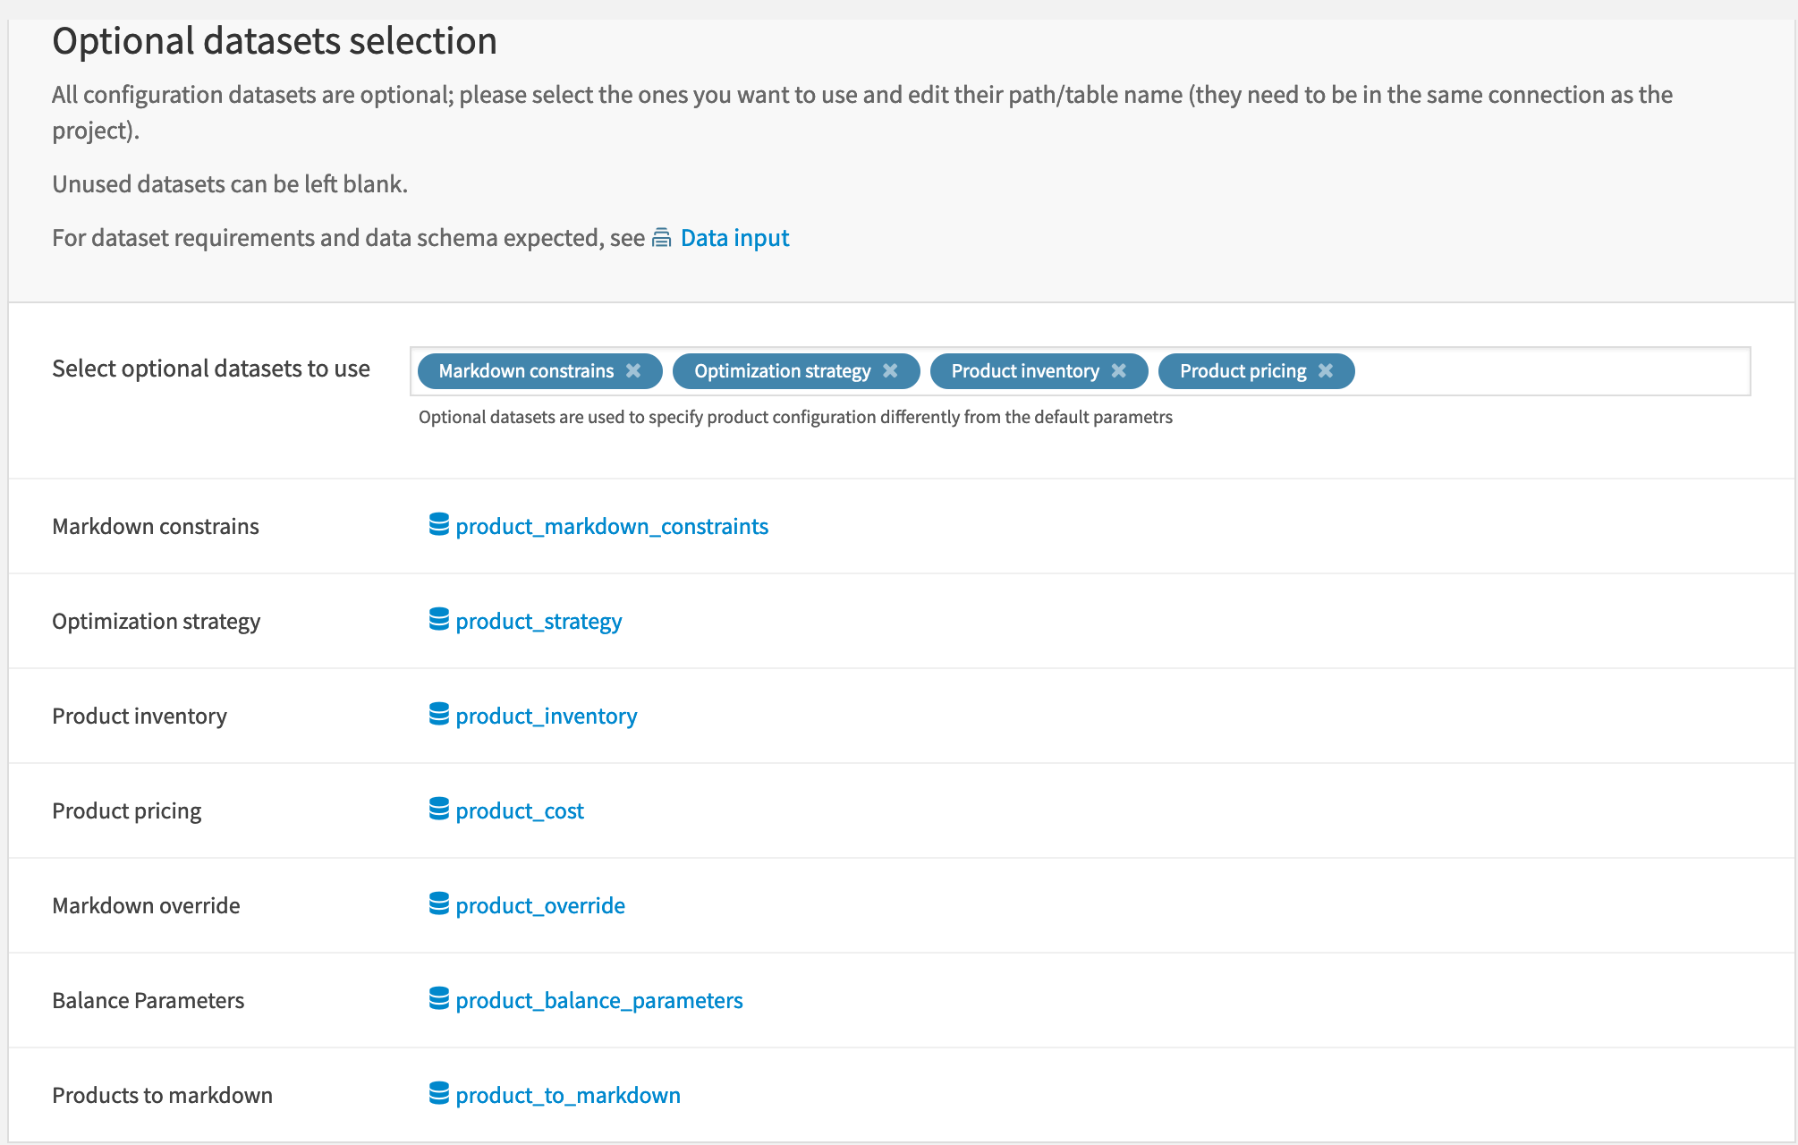The width and height of the screenshot is (1798, 1145).
Task: Click the database icon beside product_to_markdown
Action: [x=438, y=1095]
